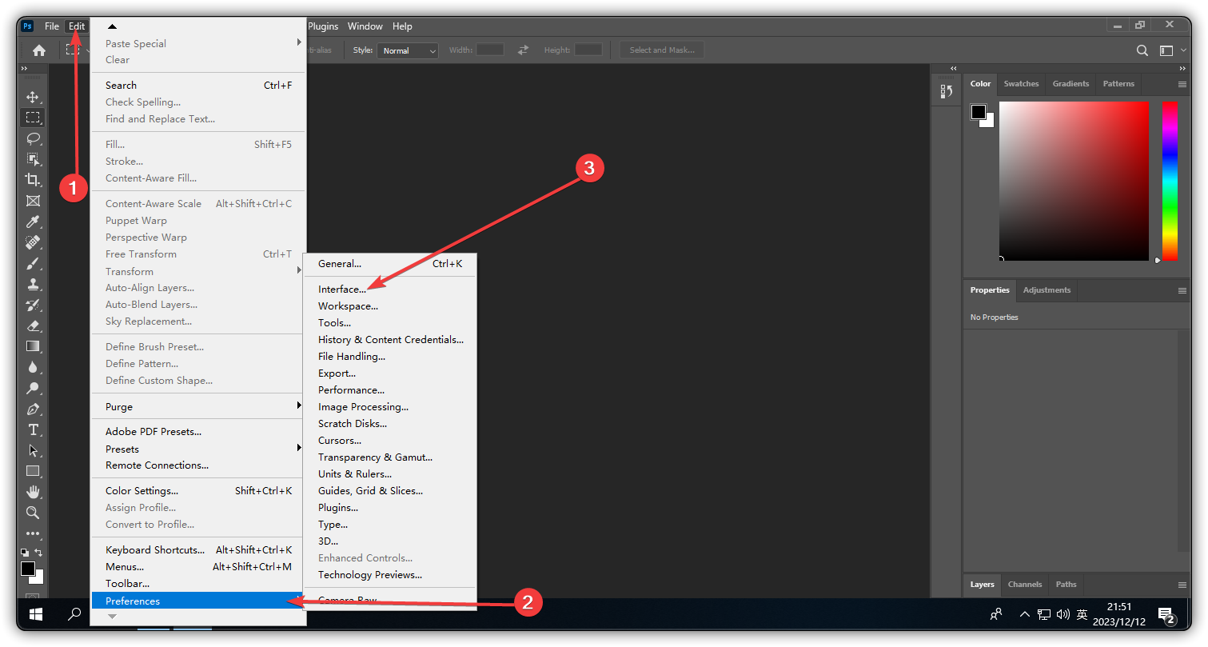Select the Rectangular Marquee tool in the toolbar
This screenshot has height=647, width=1208.
33,118
